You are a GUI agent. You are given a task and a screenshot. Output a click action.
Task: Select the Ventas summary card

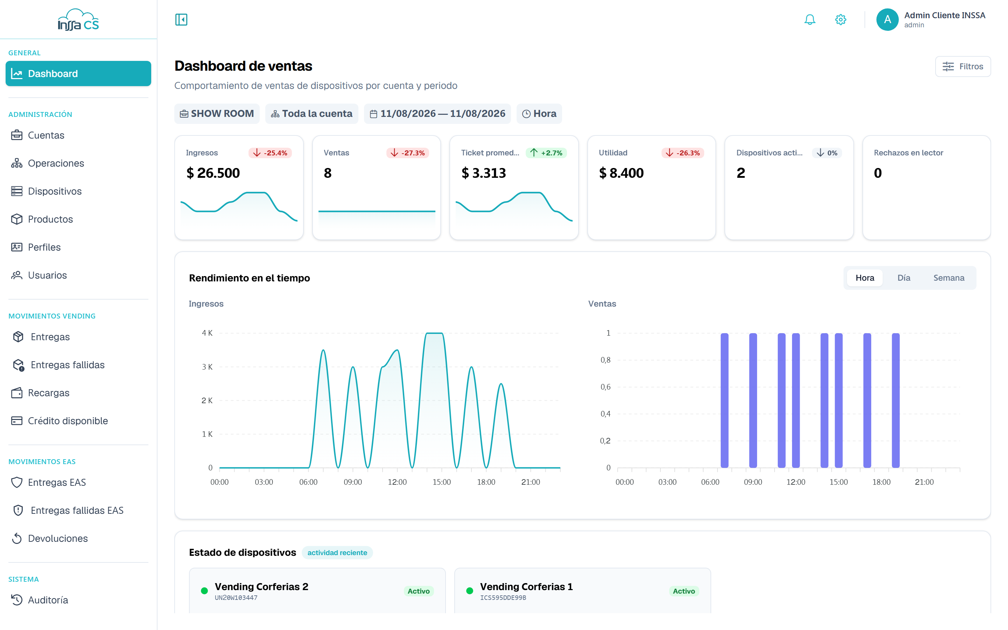point(377,188)
